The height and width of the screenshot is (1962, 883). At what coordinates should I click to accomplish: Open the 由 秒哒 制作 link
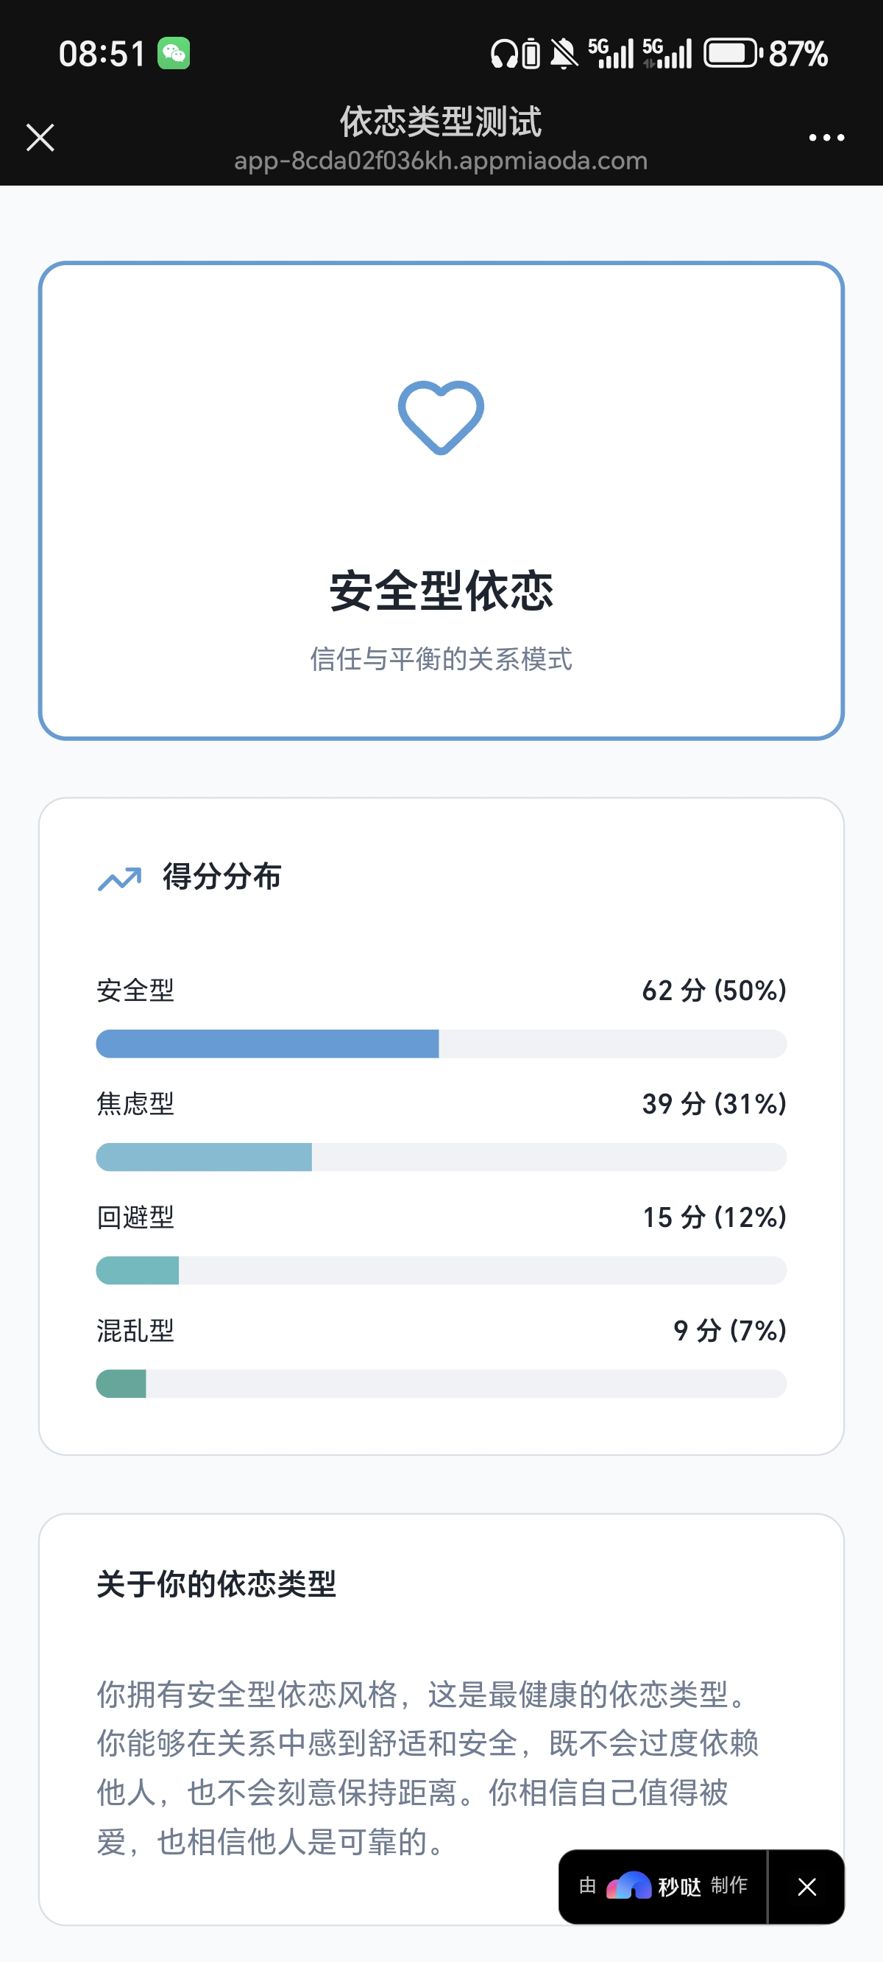coord(662,1887)
